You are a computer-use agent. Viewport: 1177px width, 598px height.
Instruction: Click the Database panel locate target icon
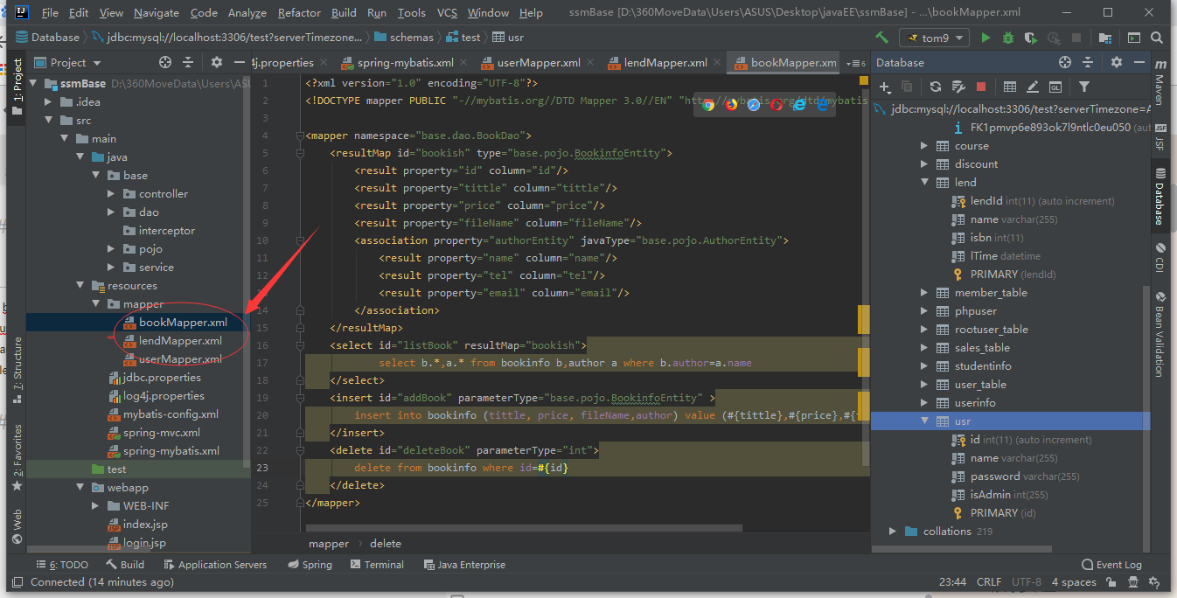[1064, 62]
